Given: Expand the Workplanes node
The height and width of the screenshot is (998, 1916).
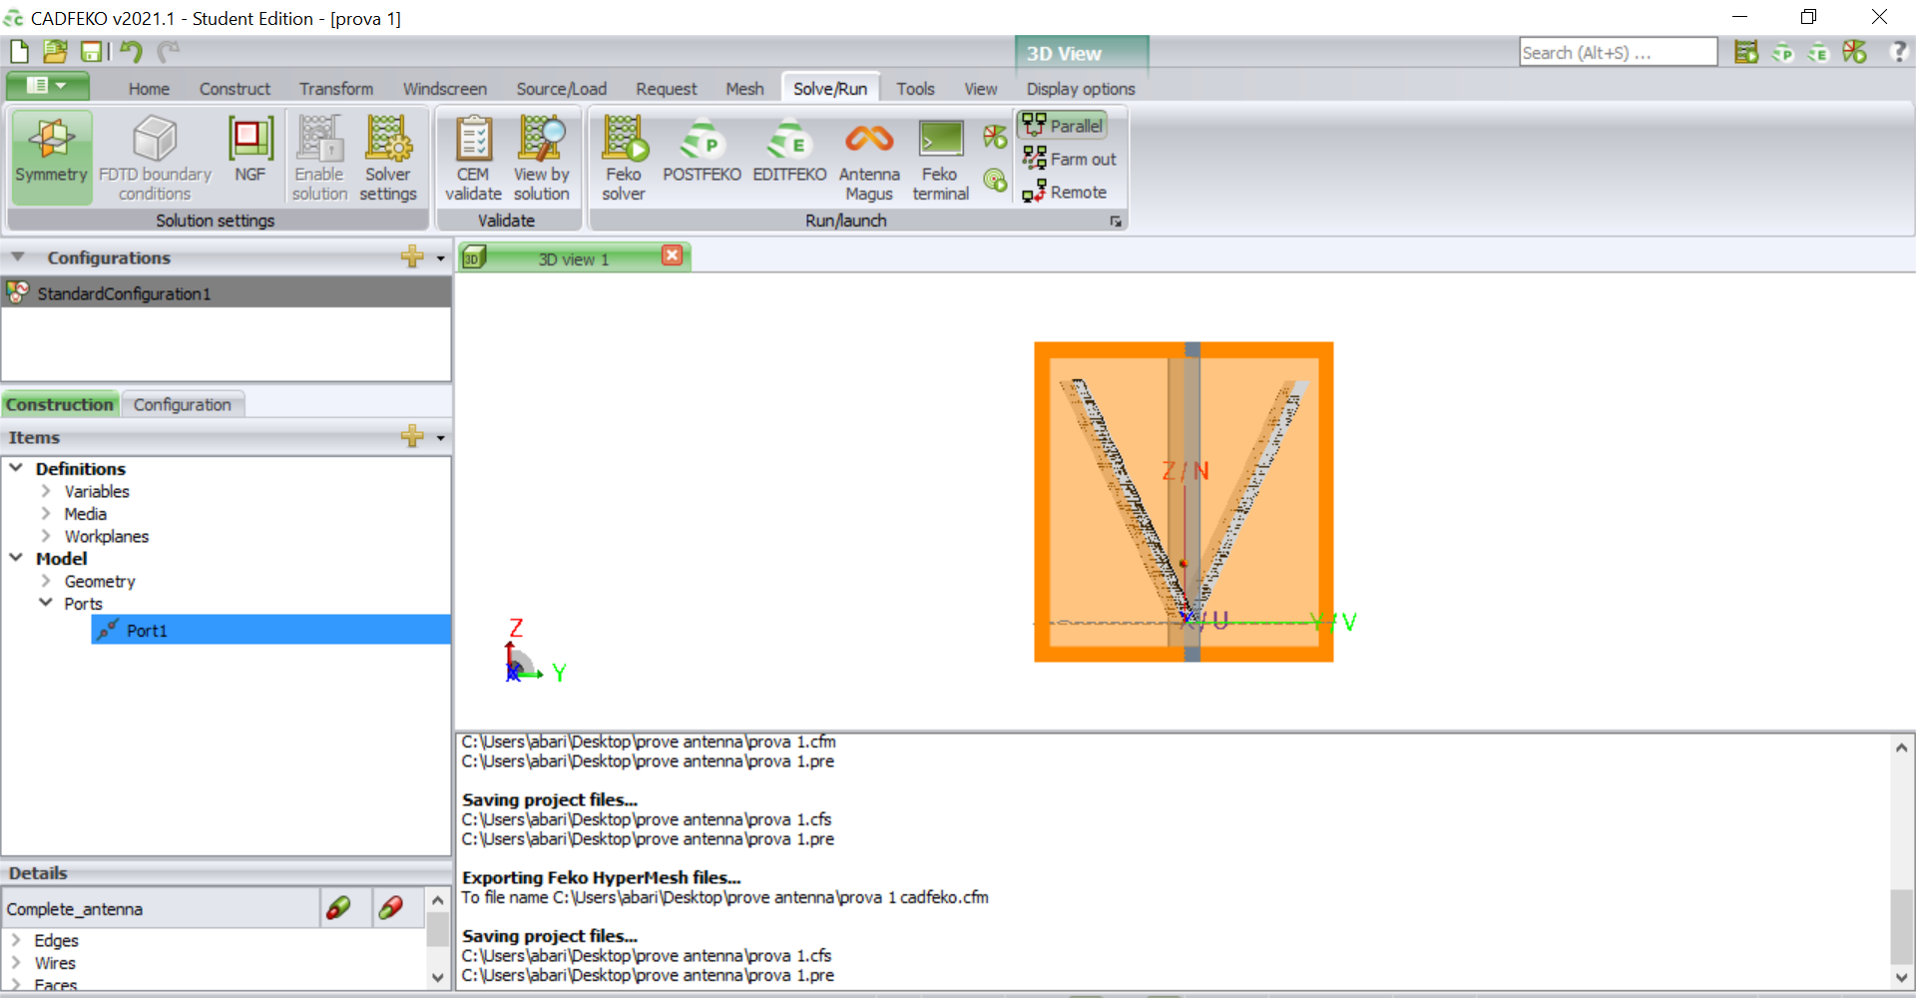Looking at the screenshot, I should click(46, 536).
